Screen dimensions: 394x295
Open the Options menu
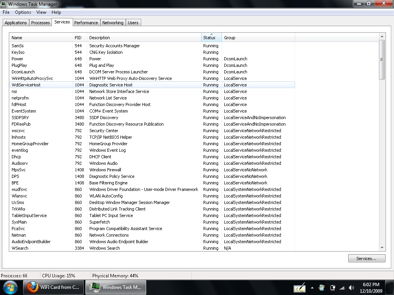click(23, 12)
